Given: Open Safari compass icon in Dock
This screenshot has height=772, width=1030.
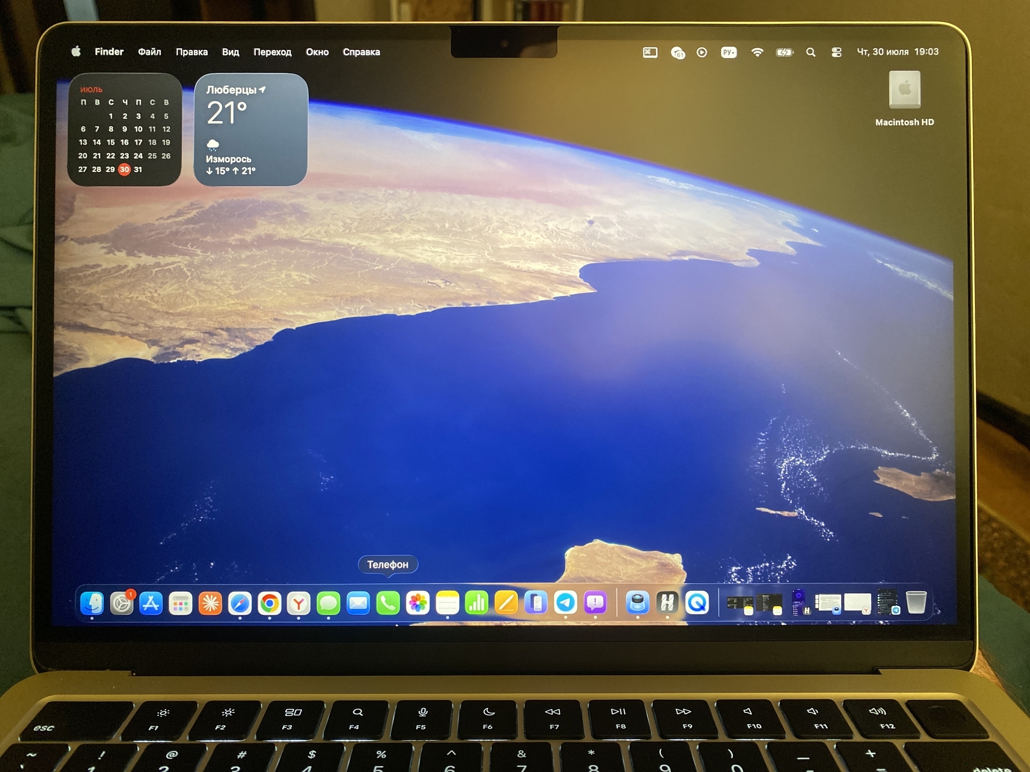Looking at the screenshot, I should click(x=240, y=603).
